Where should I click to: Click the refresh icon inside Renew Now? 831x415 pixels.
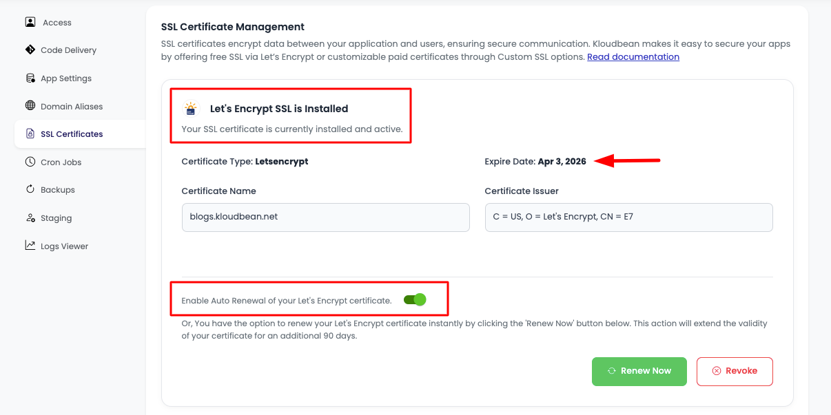click(x=612, y=371)
